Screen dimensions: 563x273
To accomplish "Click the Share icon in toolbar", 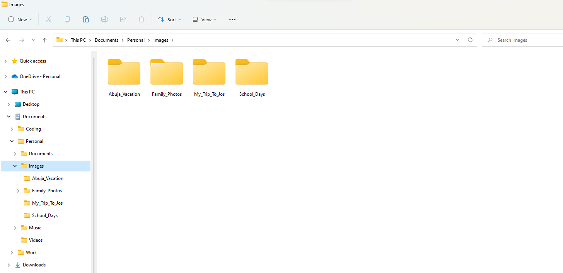I will 123,19.
